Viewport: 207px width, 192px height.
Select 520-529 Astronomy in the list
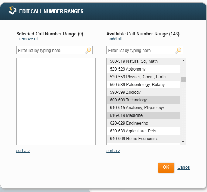click(x=143, y=69)
